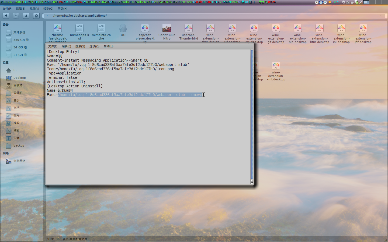The image size is (388, 242).
Task: Click the Type=Application line in editor
Action: [64, 73]
